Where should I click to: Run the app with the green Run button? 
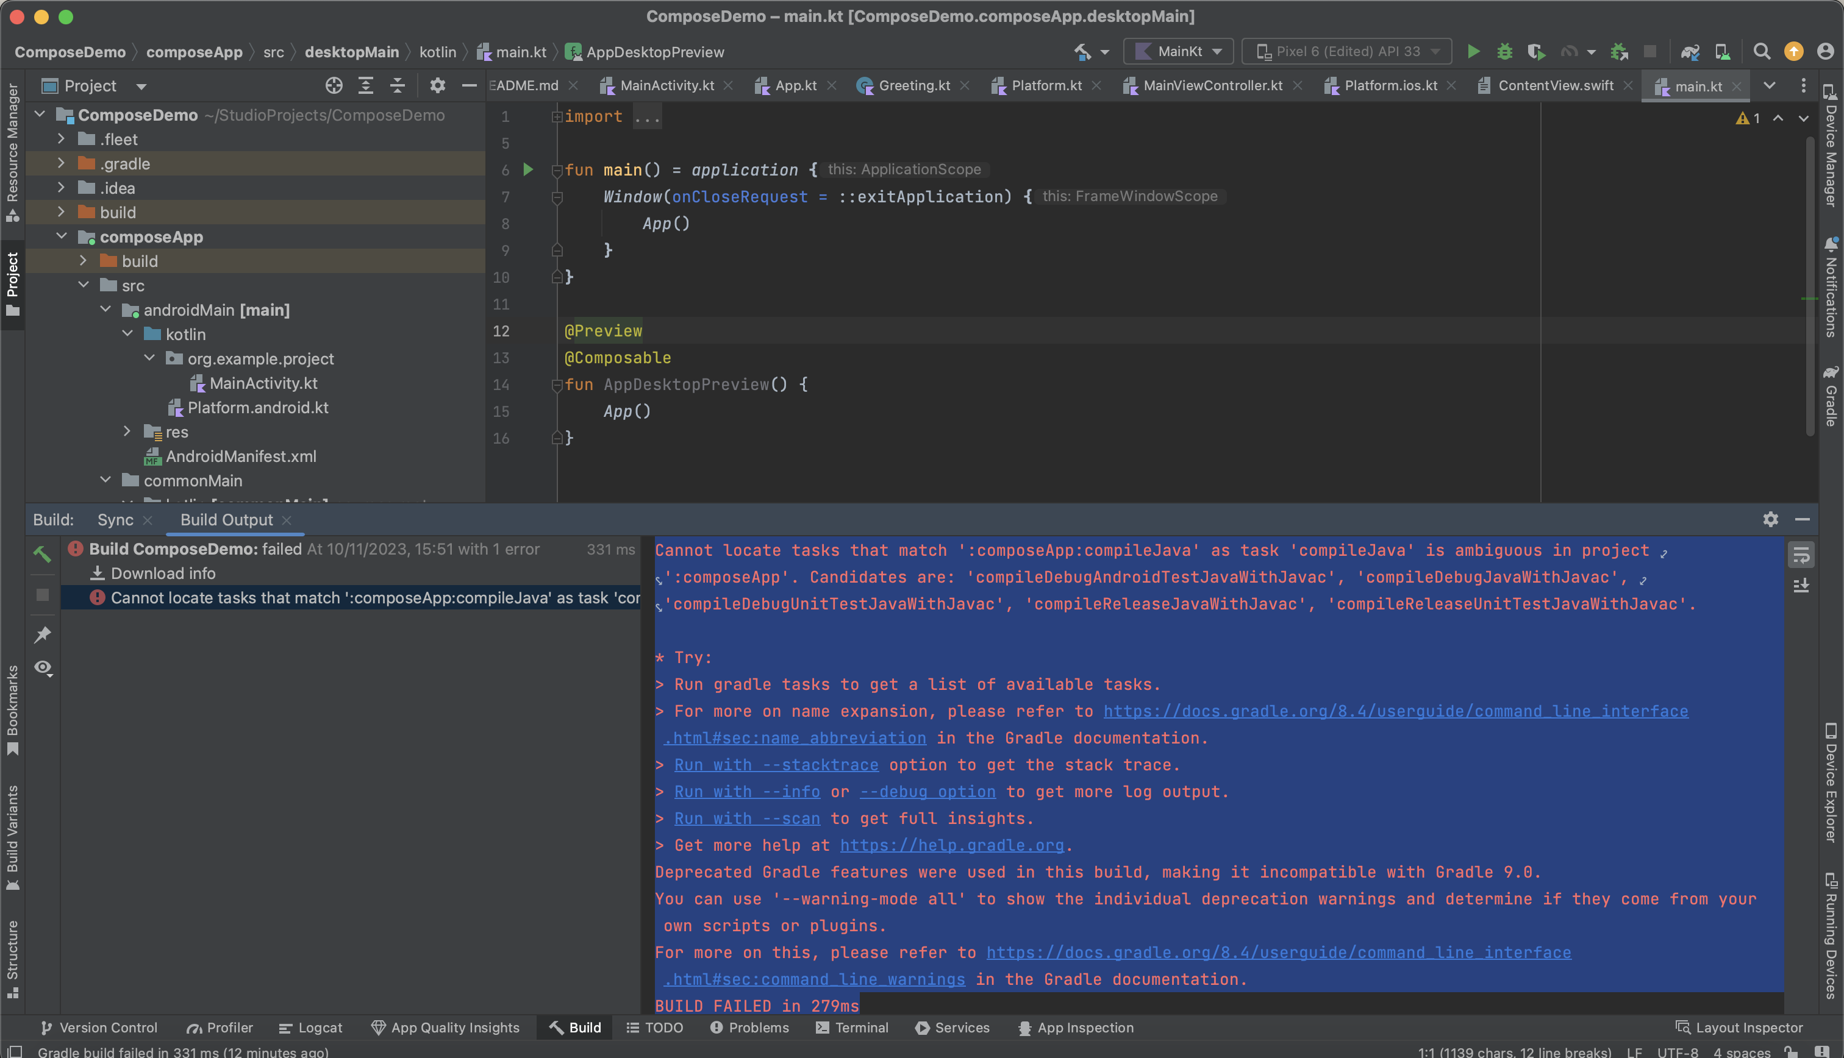[1473, 52]
